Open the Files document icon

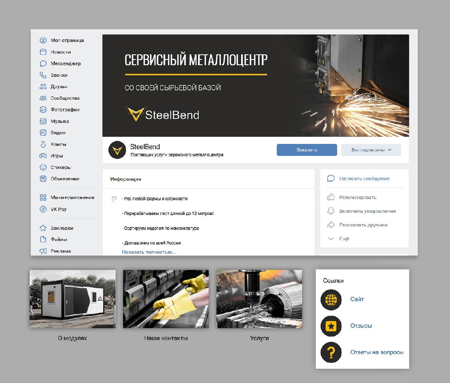43,239
